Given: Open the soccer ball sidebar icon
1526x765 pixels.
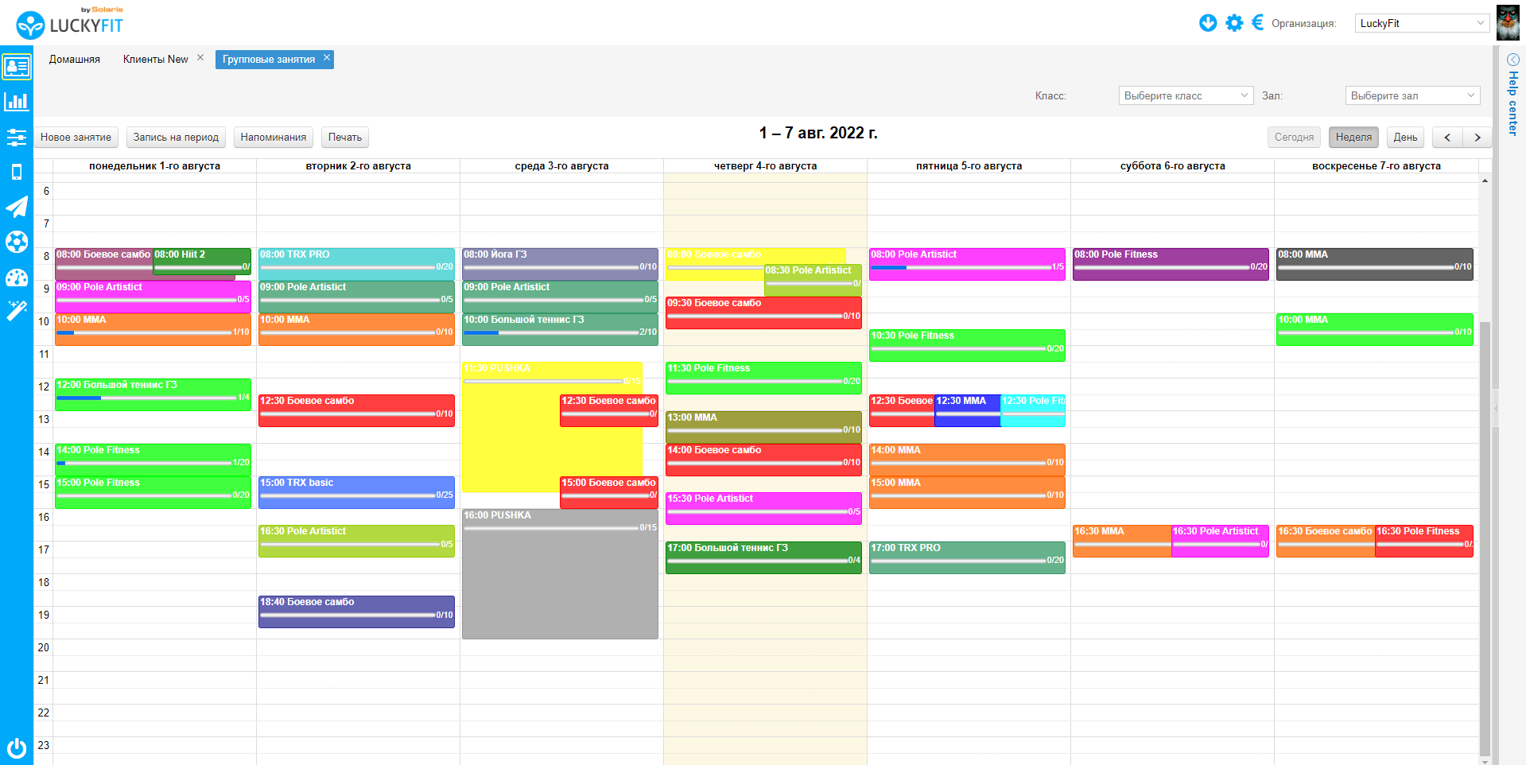Looking at the screenshot, I should pyautogui.click(x=17, y=242).
